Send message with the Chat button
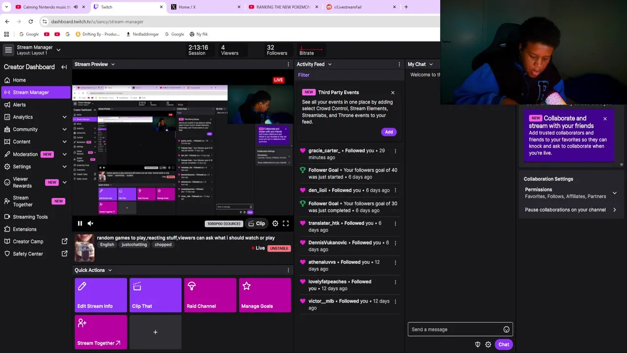The image size is (627, 353). [x=504, y=345]
